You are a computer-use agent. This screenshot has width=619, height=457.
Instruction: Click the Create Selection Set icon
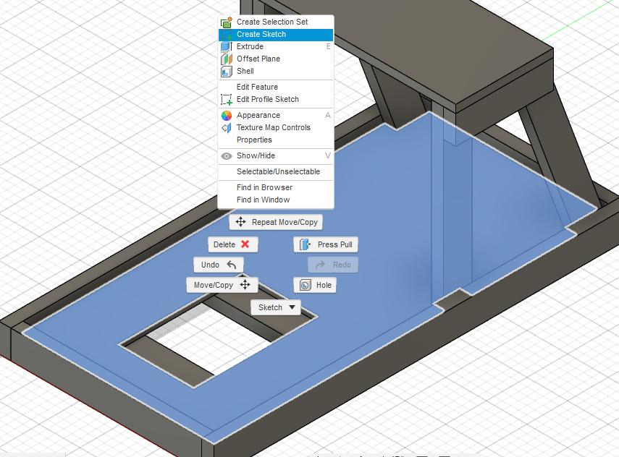coord(227,22)
